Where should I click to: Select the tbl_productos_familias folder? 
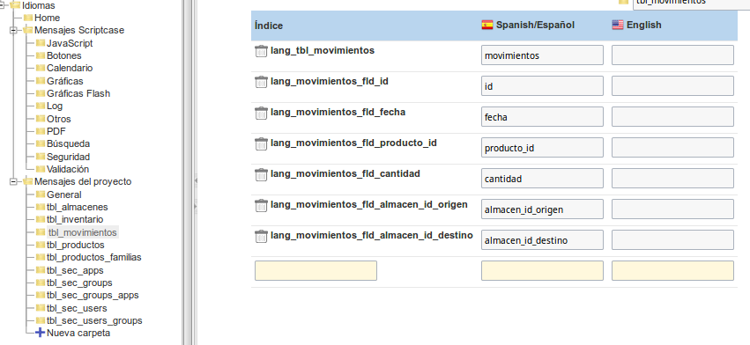click(94, 257)
